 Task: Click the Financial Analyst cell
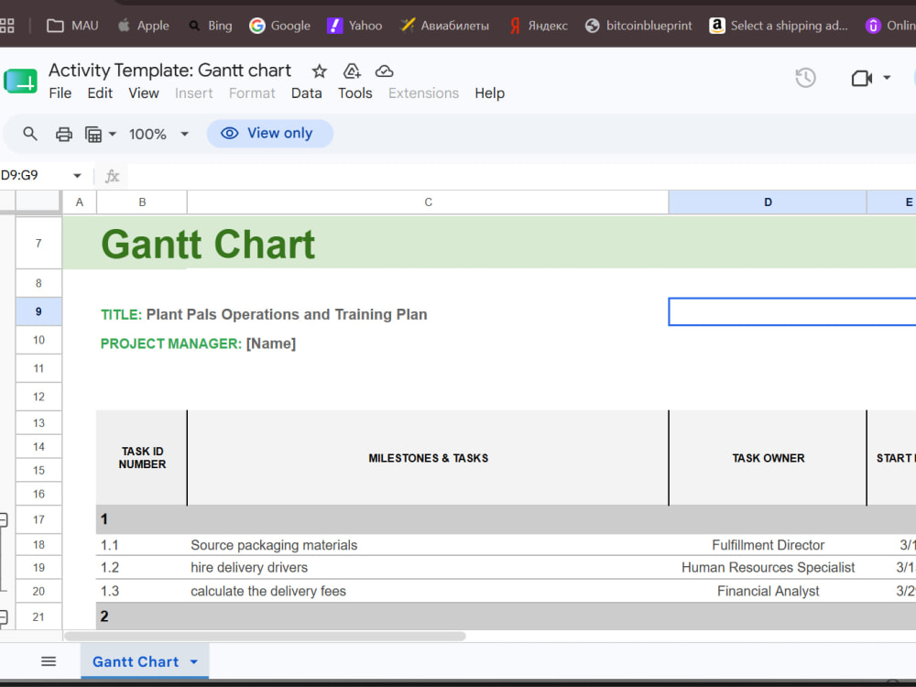(768, 591)
